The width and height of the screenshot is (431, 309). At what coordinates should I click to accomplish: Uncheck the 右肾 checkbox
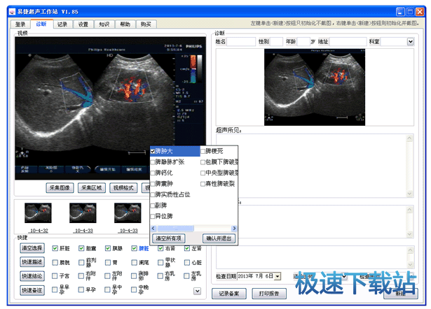160,248
